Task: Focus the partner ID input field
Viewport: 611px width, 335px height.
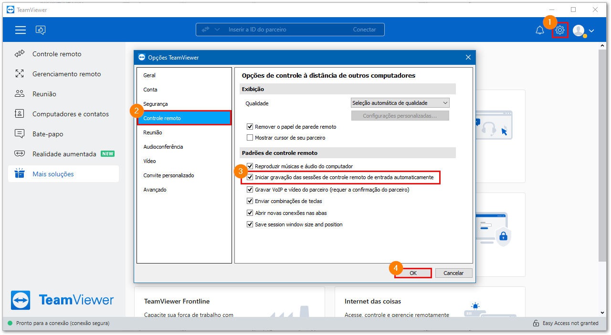Action: [286, 30]
